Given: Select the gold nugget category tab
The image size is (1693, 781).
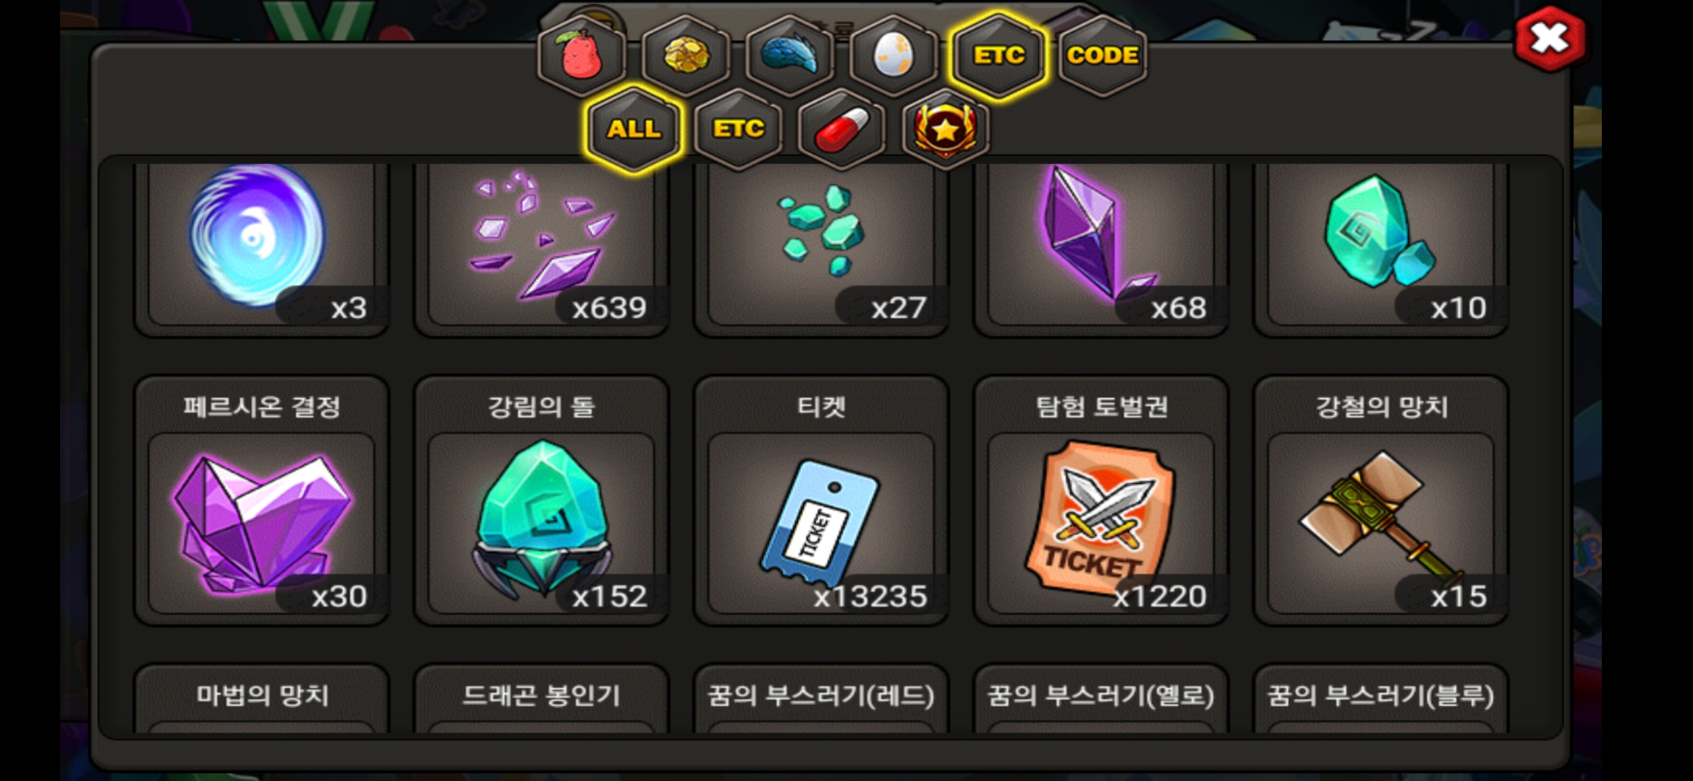Looking at the screenshot, I should click(x=686, y=56).
